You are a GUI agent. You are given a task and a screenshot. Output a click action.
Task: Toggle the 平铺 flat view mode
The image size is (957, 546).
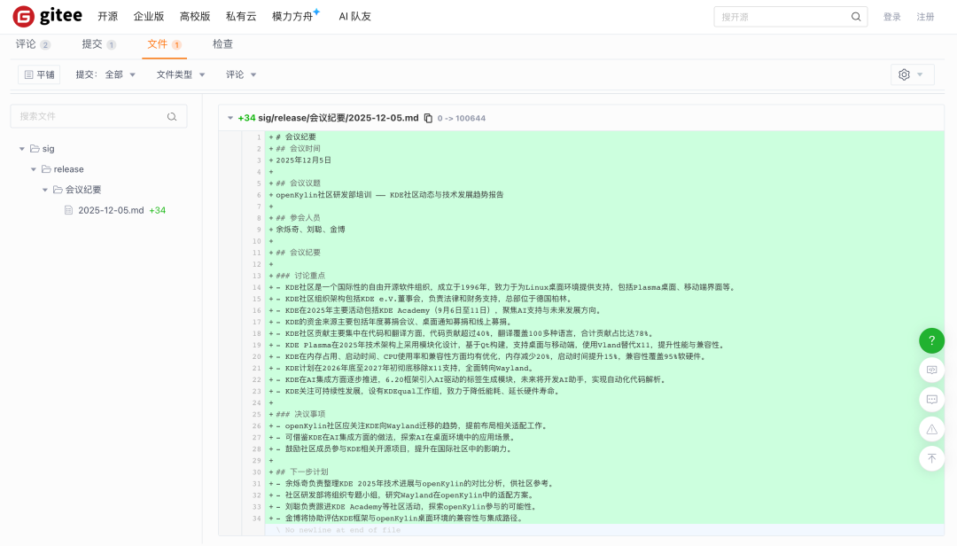pos(38,74)
